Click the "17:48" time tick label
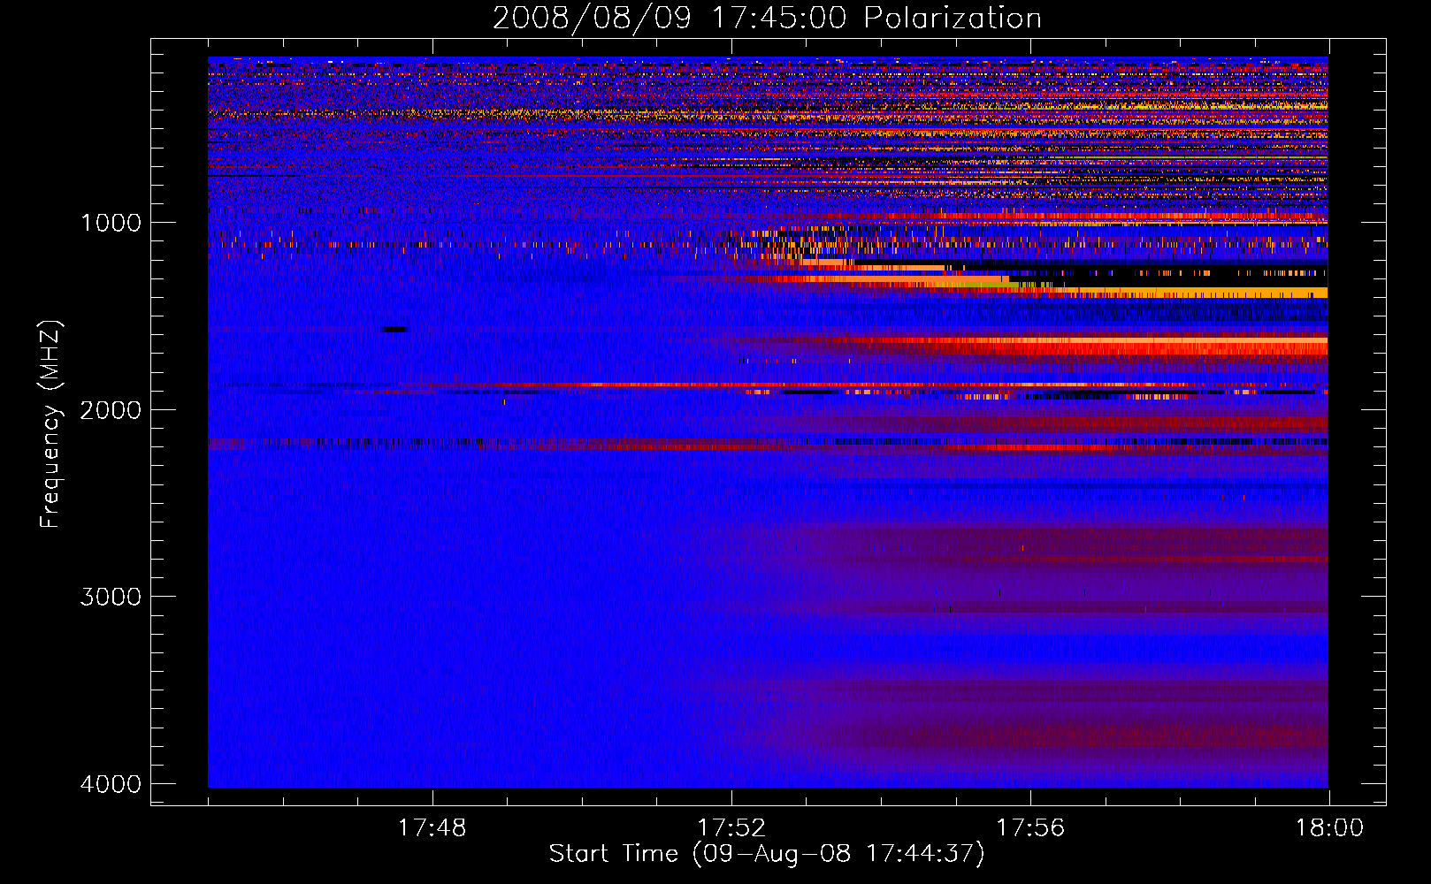 click(x=432, y=828)
